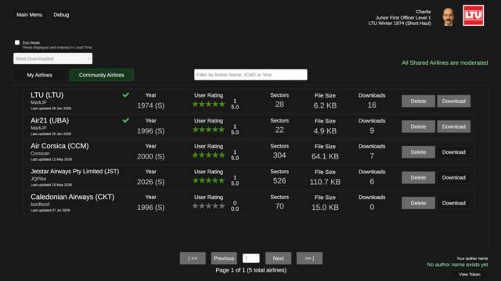This screenshot has width=501, height=281.
Task: Go to the Previous page
Action: pyautogui.click(x=224, y=258)
